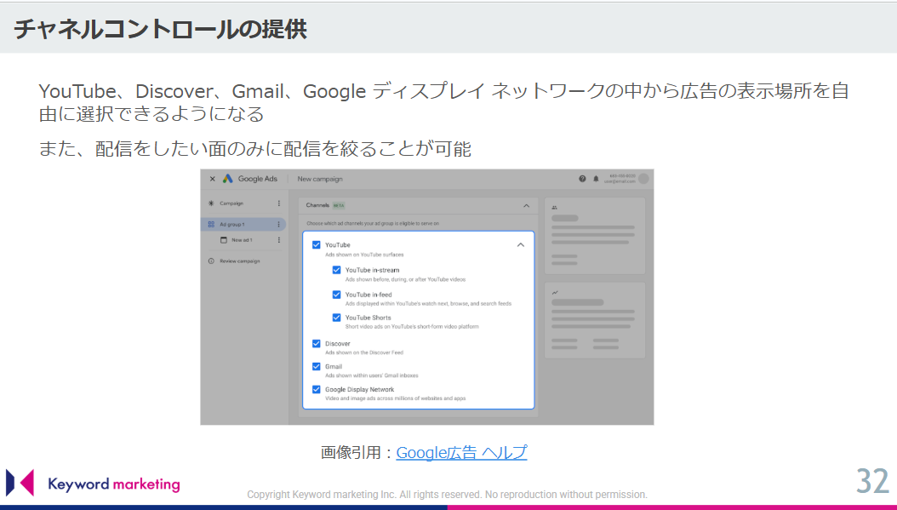The height and width of the screenshot is (510, 897).
Task: Uncheck the YouTube channel checkbox
Action: click(317, 245)
